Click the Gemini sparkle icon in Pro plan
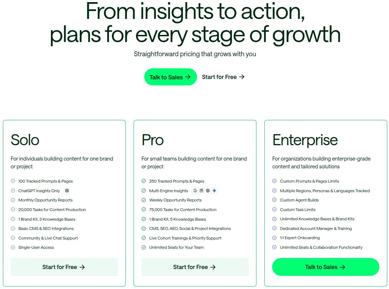This screenshot has width=389, height=289. click(x=214, y=191)
